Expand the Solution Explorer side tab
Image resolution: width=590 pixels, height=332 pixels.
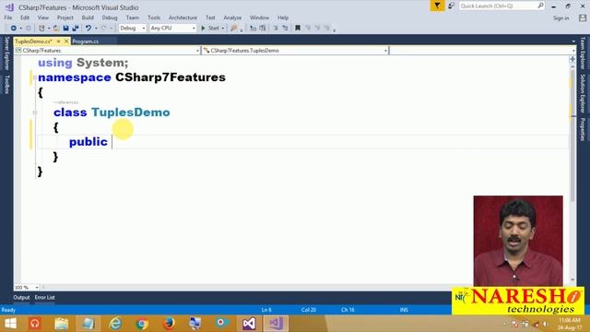click(583, 94)
